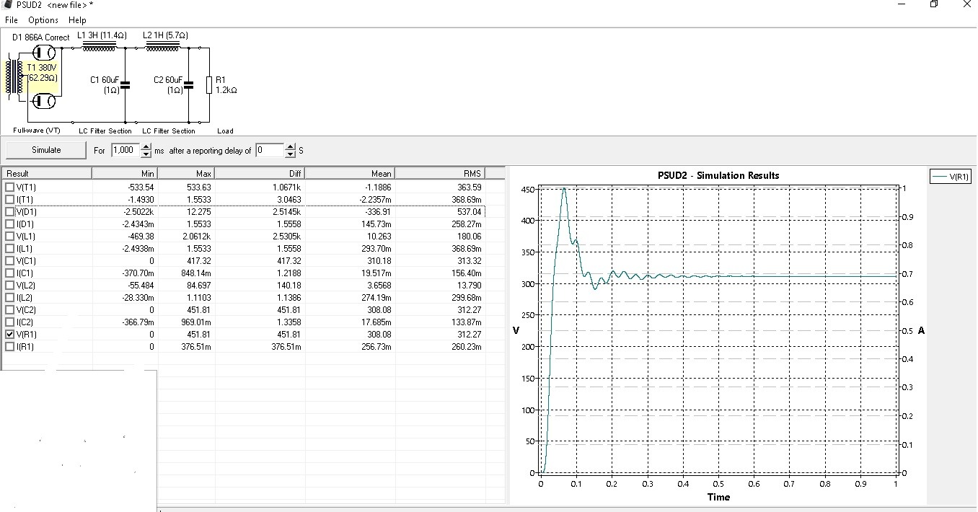Decrease simulation duration with down arrow
Image resolution: width=978 pixels, height=512 pixels.
coord(145,154)
